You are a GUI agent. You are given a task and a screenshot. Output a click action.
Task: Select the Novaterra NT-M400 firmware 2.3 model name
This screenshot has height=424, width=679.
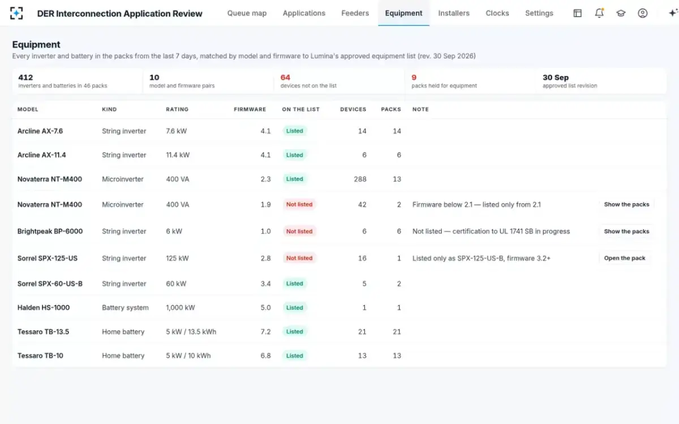[x=50, y=179]
